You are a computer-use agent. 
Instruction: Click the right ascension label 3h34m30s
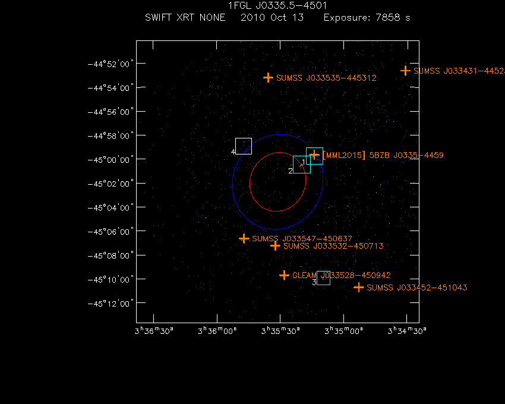(407, 331)
